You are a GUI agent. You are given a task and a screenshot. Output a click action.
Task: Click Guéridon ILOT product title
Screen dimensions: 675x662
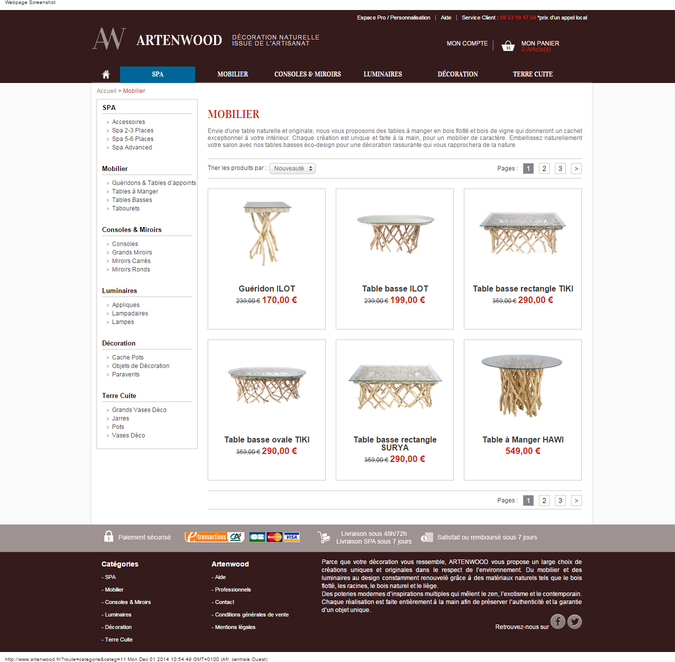point(267,288)
